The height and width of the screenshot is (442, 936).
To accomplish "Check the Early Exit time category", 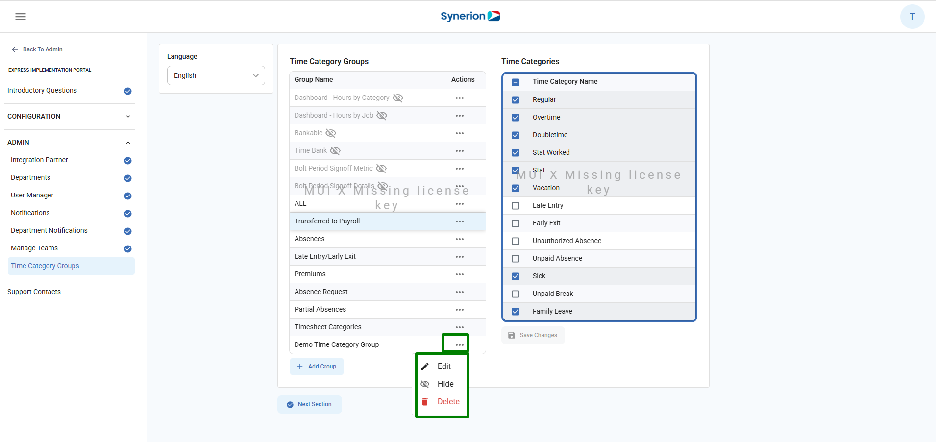I will [x=516, y=223].
